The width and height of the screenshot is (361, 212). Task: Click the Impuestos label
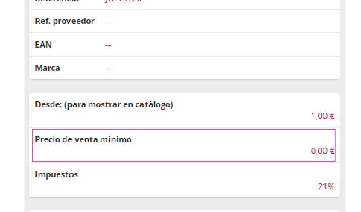[x=56, y=174]
